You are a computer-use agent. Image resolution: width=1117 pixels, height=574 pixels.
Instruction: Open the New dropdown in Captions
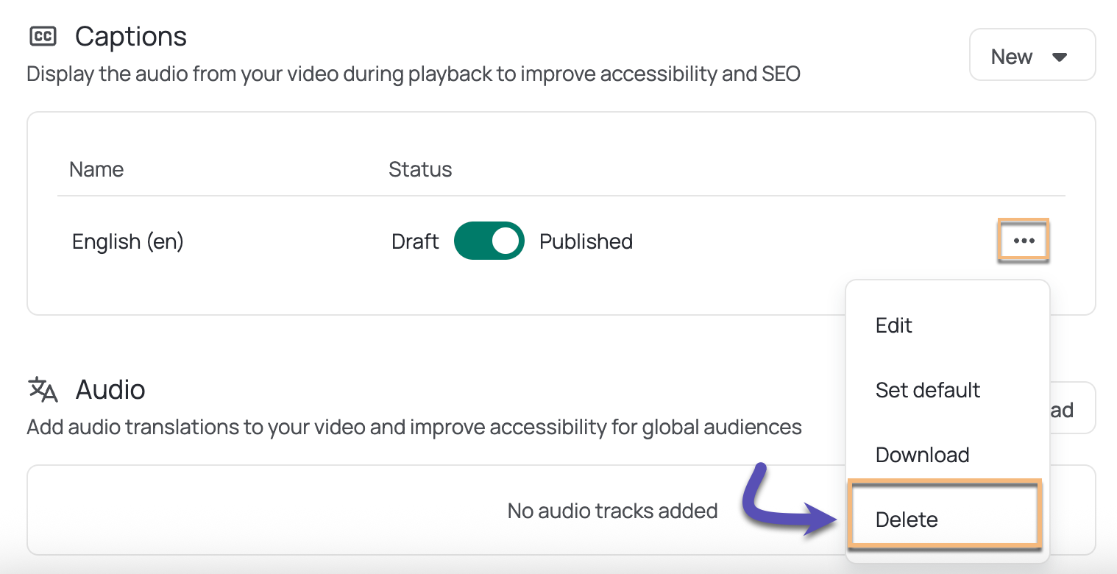coord(1032,55)
